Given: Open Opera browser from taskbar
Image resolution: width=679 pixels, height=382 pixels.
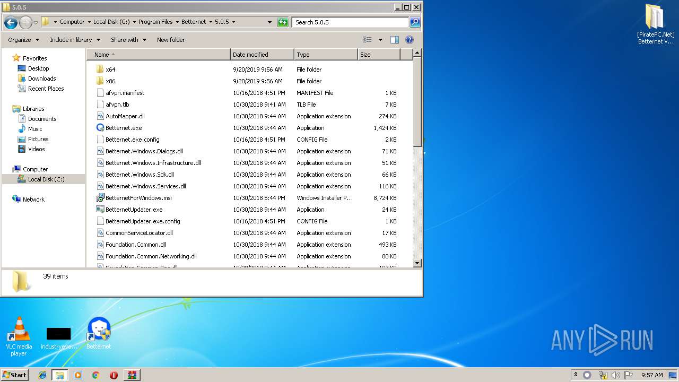Looking at the screenshot, I should coord(114,375).
